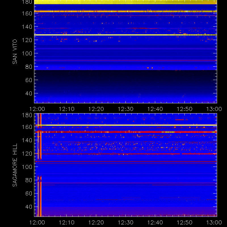
Task: Click the SAN VITO axis label
Action: pos(15,52)
